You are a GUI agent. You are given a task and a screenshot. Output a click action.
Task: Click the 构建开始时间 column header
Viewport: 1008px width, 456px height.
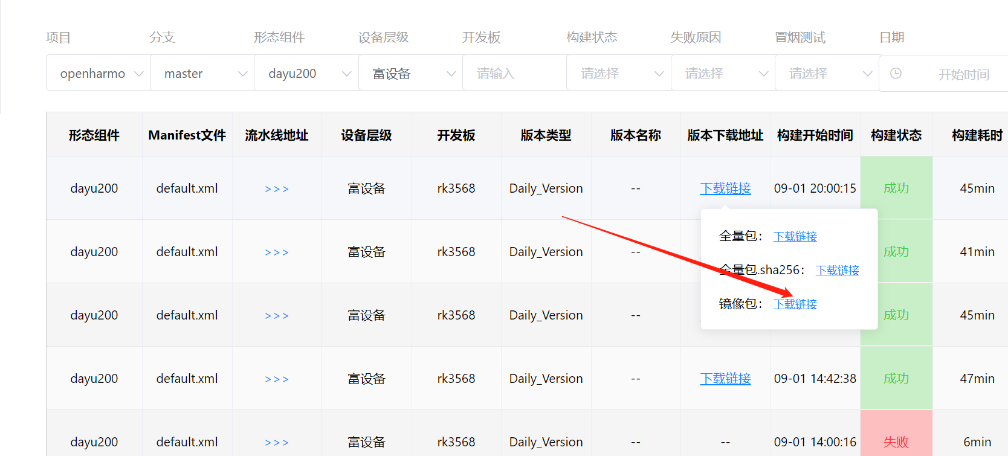point(815,135)
